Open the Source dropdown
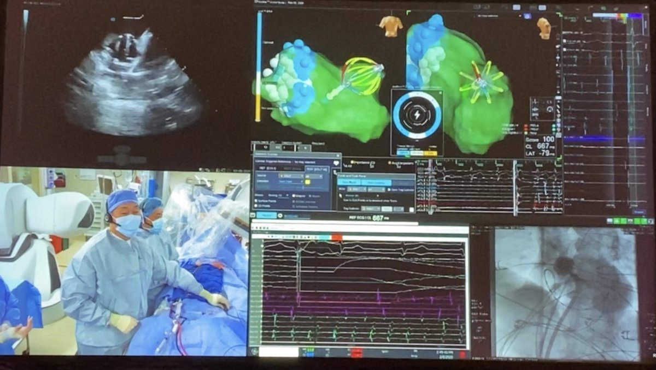This screenshot has height=370, width=656. (x=291, y=176)
